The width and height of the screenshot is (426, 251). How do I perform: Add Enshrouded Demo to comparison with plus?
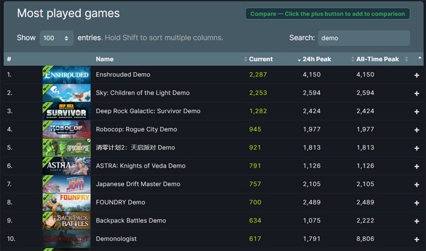[x=417, y=75]
